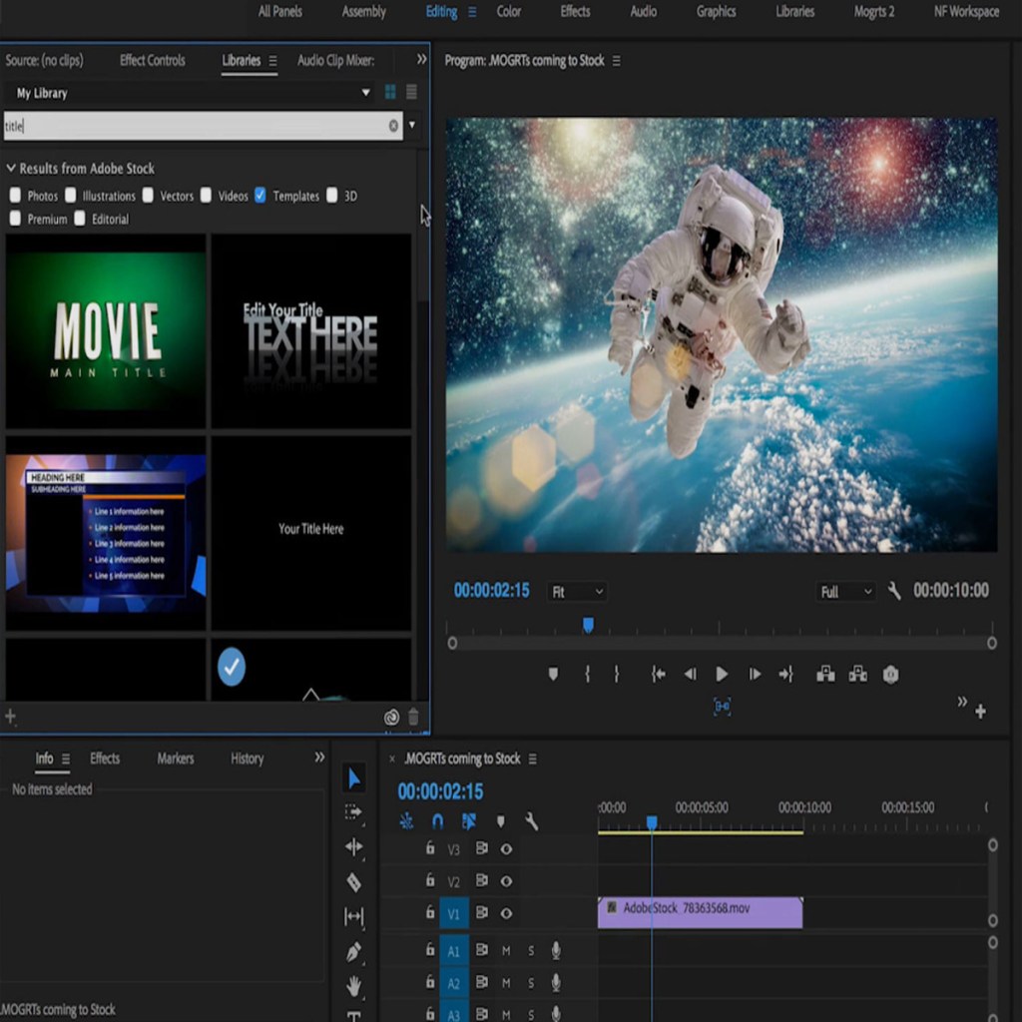Viewport: 1022px width, 1022px height.
Task: Click the trash icon in Libraries panel
Action: tap(413, 717)
